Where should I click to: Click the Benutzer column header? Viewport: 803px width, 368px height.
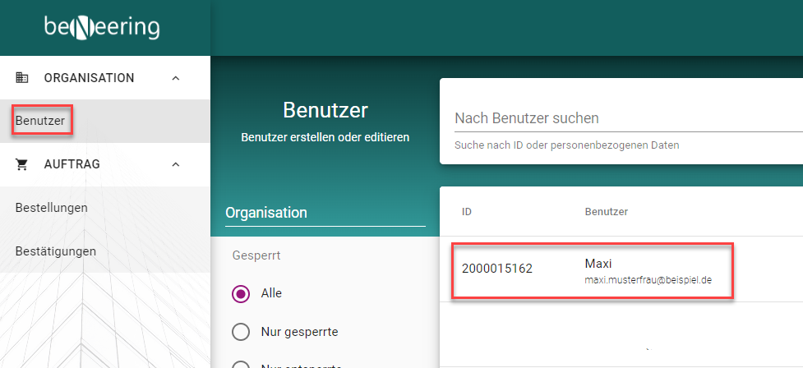(x=606, y=212)
